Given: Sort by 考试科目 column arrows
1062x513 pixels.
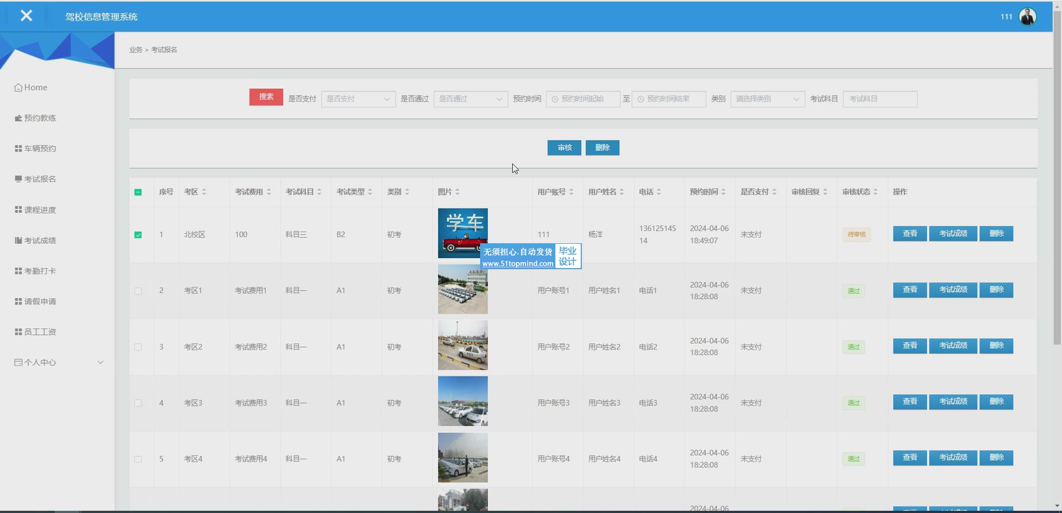Looking at the screenshot, I should point(319,192).
